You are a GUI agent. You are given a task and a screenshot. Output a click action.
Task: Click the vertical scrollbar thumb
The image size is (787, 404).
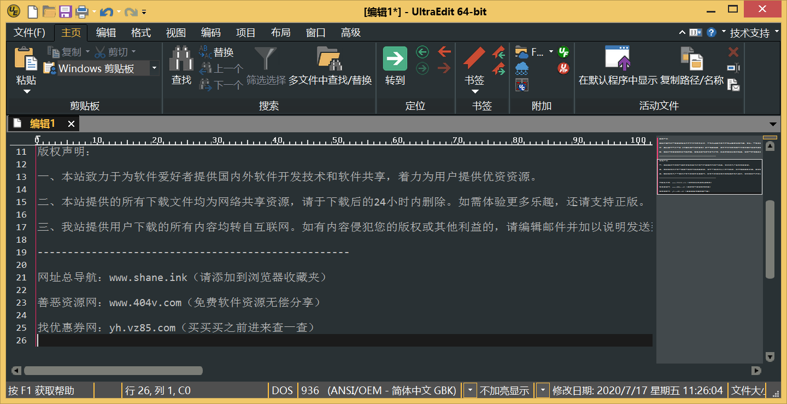[770, 239]
